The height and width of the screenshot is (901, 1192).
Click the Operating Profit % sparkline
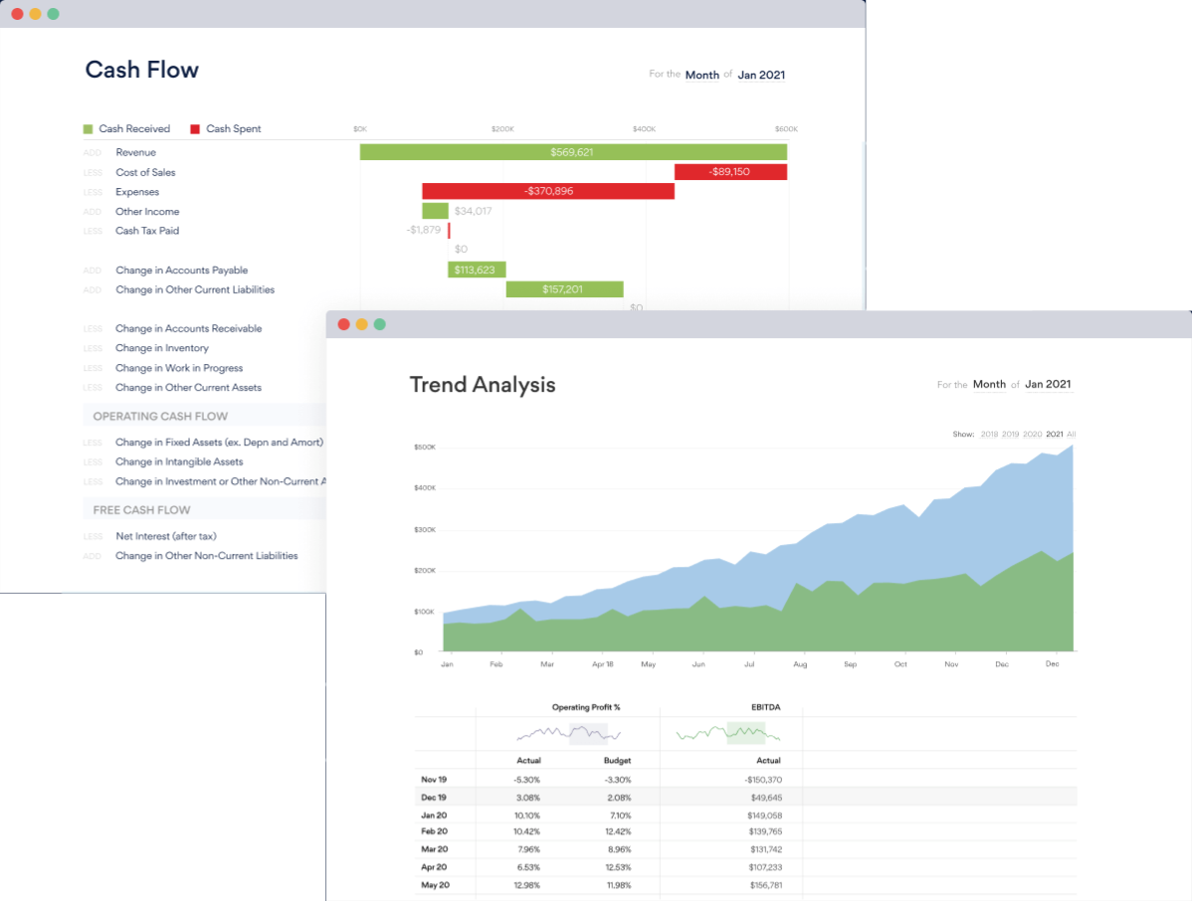[x=568, y=735]
